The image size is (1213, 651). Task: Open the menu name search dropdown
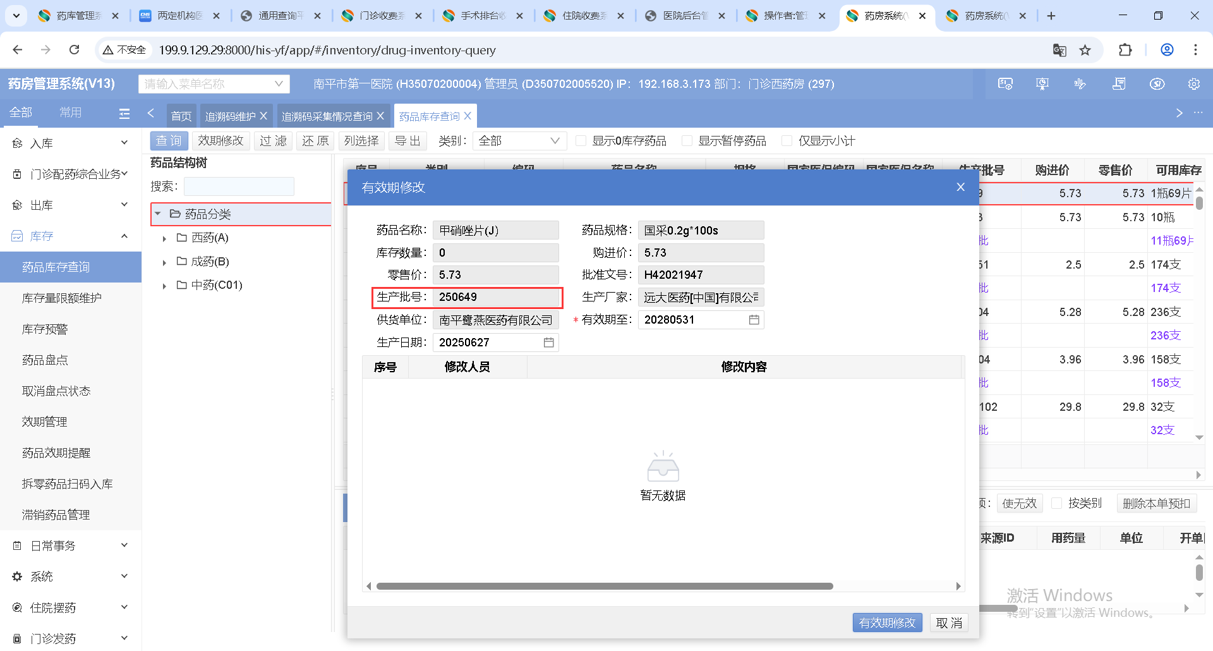(x=214, y=84)
